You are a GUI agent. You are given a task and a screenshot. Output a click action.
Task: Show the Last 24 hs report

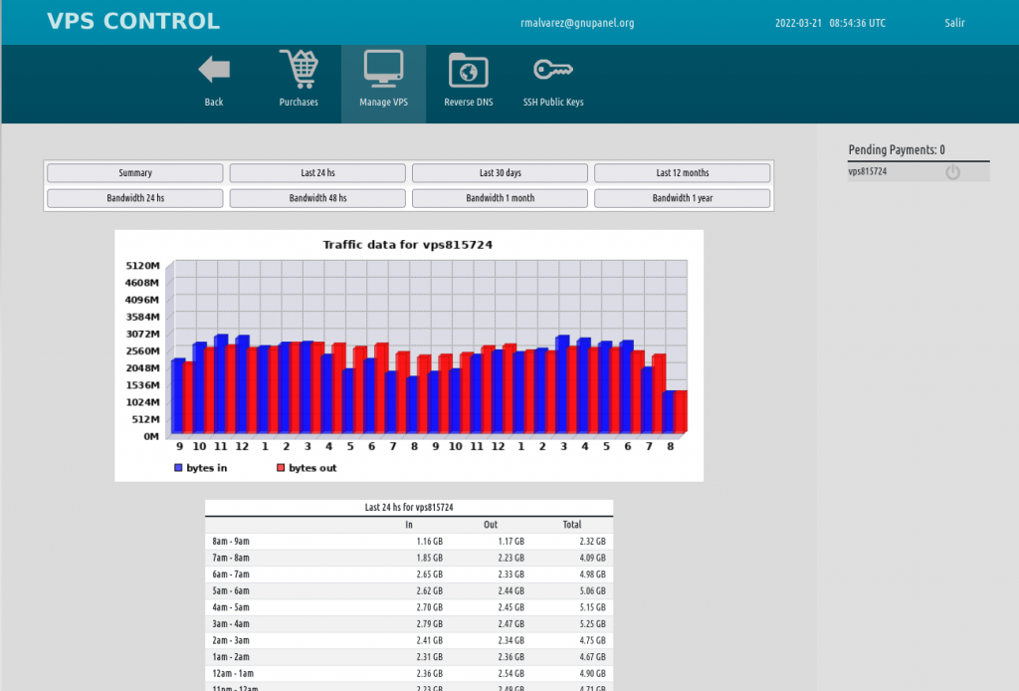tap(317, 172)
